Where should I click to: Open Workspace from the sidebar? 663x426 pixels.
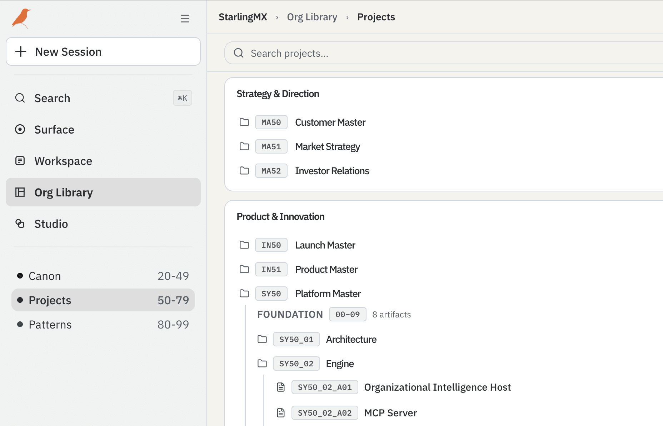103,161
